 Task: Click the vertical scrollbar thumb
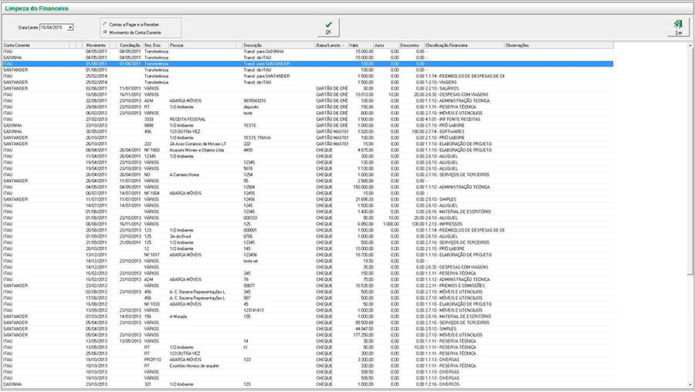pos(690,162)
